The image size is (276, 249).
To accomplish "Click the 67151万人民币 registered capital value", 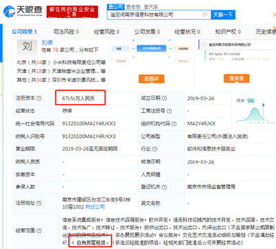I will [78, 99].
